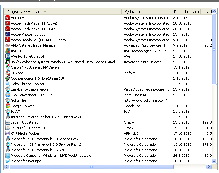Sort by Programy k vymazání column header

click(63, 12)
